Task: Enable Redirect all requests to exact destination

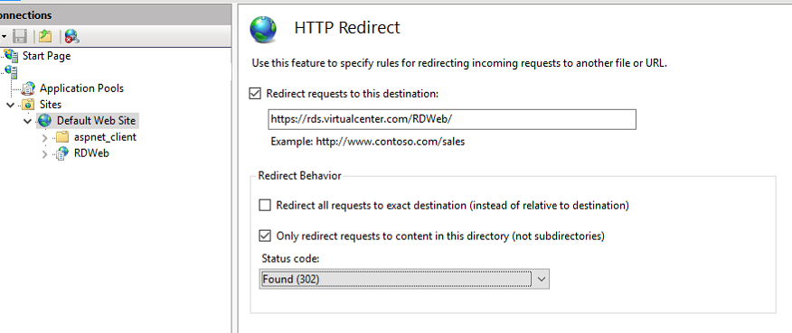Action: 265,206
